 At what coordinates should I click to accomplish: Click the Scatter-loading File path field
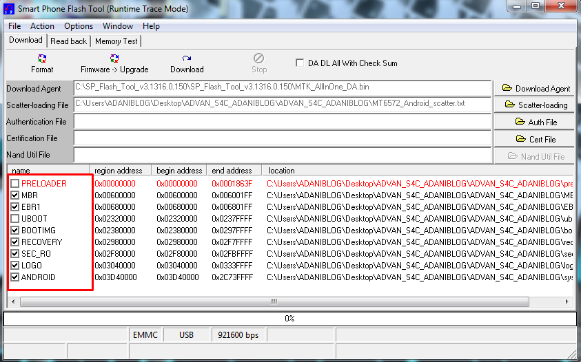click(x=283, y=105)
